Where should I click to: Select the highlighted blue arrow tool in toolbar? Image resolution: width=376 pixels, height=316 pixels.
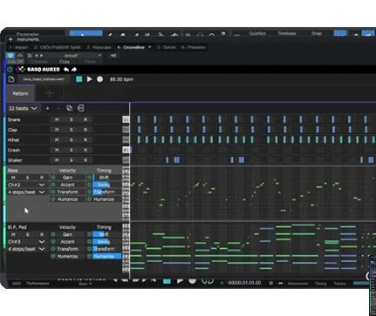pos(85,33)
